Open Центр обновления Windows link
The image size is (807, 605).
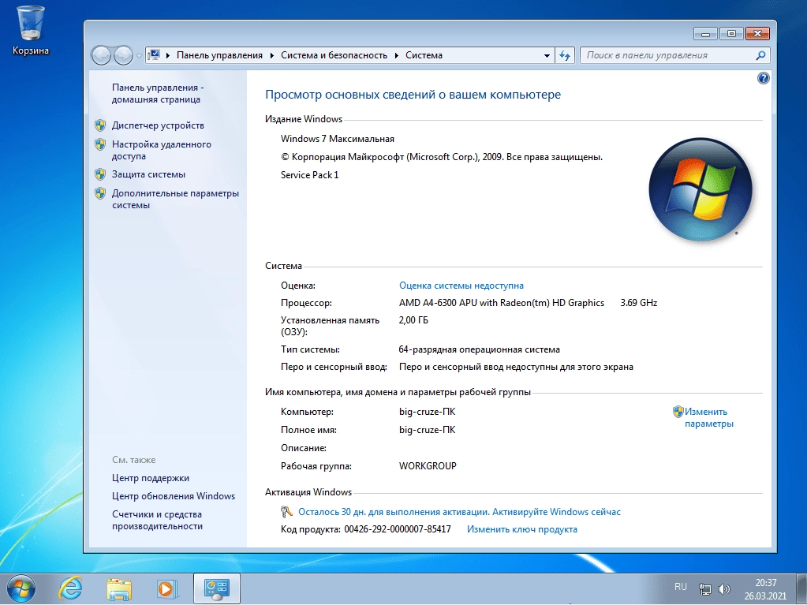coord(174,496)
